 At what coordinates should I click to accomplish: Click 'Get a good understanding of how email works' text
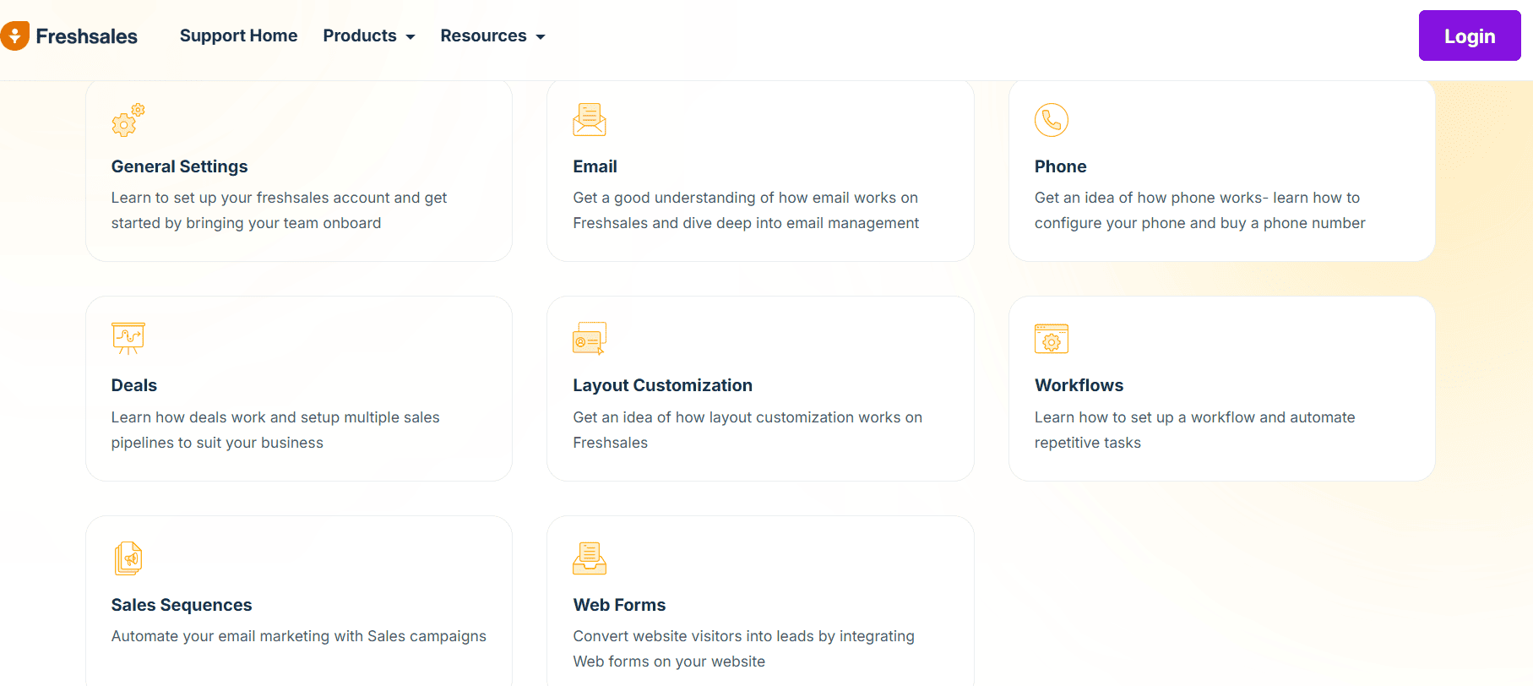click(746, 210)
